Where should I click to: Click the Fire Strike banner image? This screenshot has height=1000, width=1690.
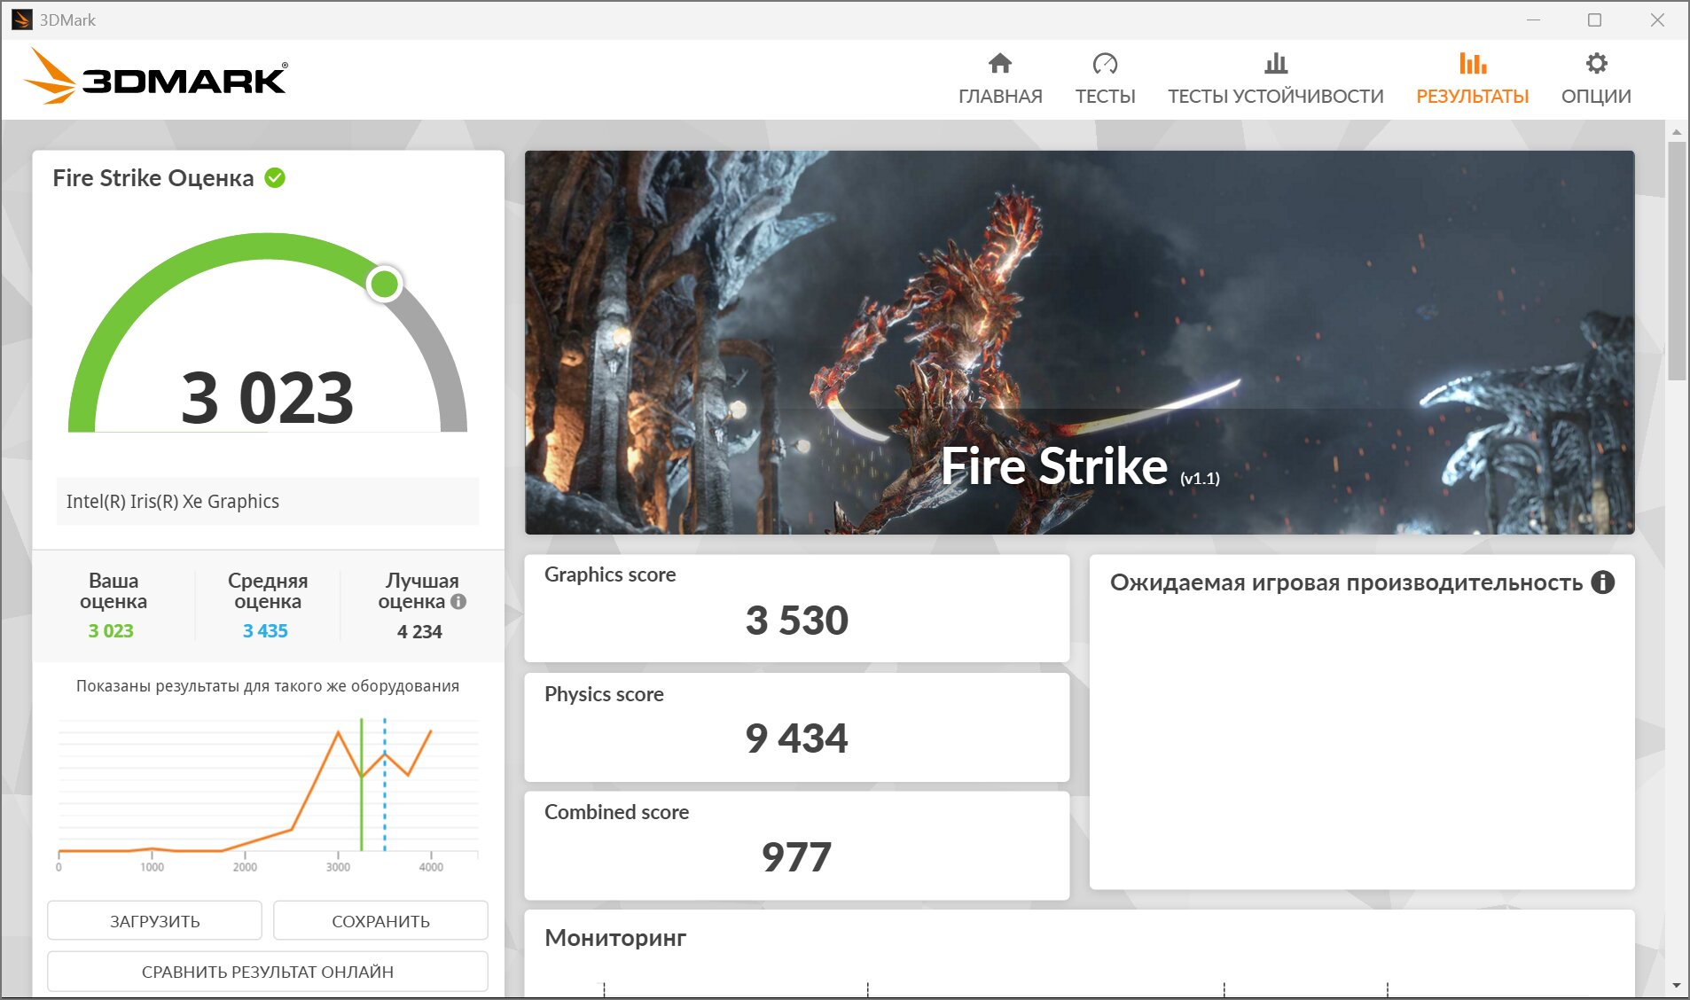click(x=1079, y=342)
